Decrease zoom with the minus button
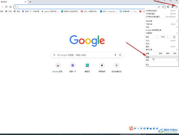This screenshot has height=135, width=179. pyautogui.click(x=158, y=37)
